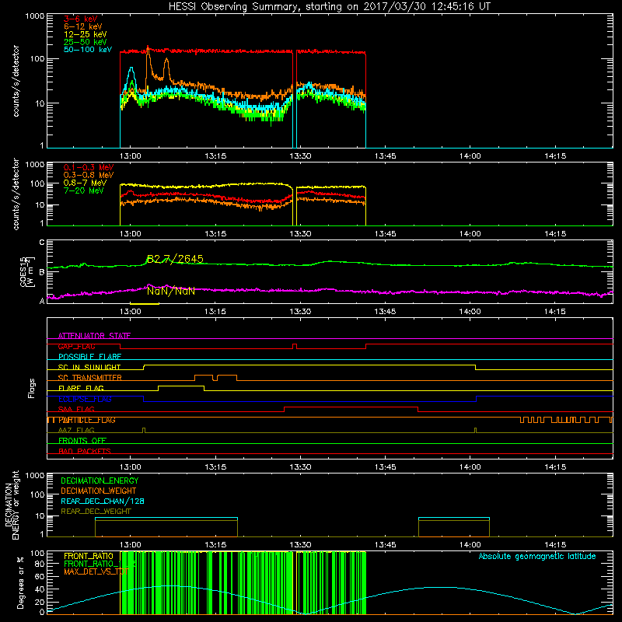Click the DECIMATION_WEIGHT legend label
This screenshot has height=622, width=622.
pos(99,491)
